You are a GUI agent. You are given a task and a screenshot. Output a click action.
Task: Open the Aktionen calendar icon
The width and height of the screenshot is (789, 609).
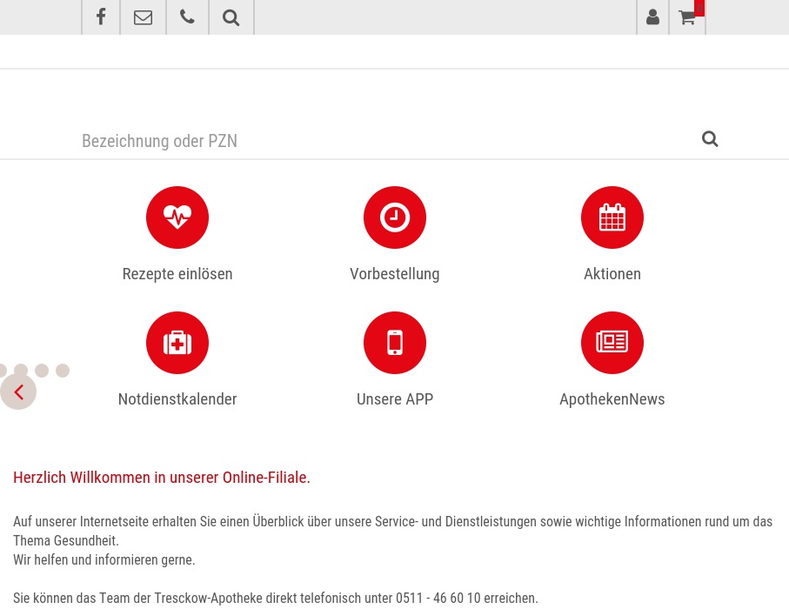tap(612, 217)
